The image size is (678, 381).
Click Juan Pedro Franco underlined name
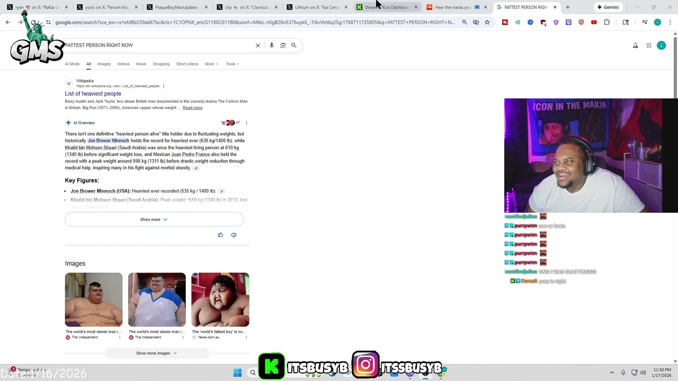(x=190, y=155)
